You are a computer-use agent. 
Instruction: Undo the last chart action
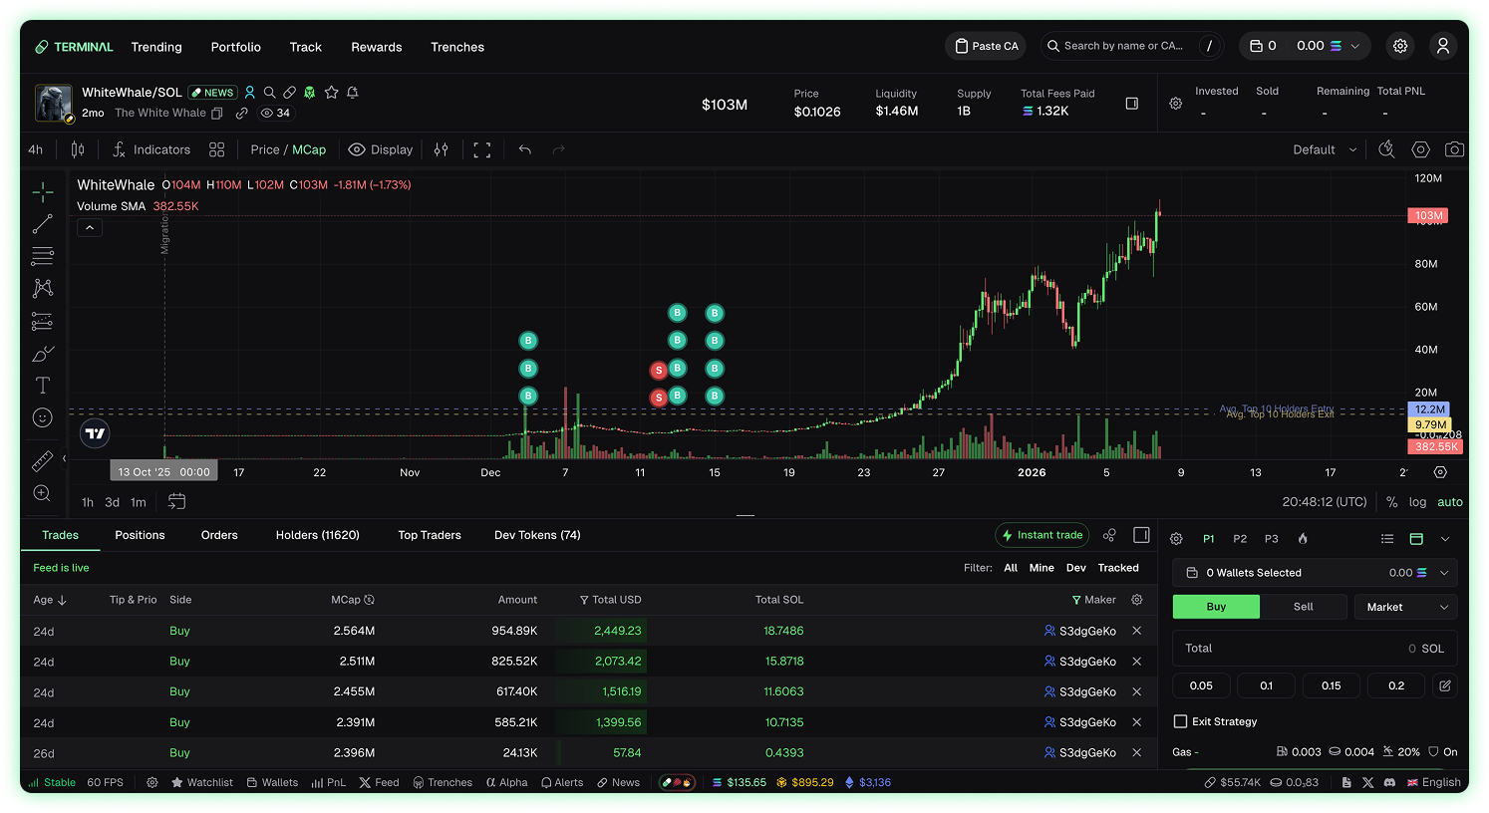(525, 149)
